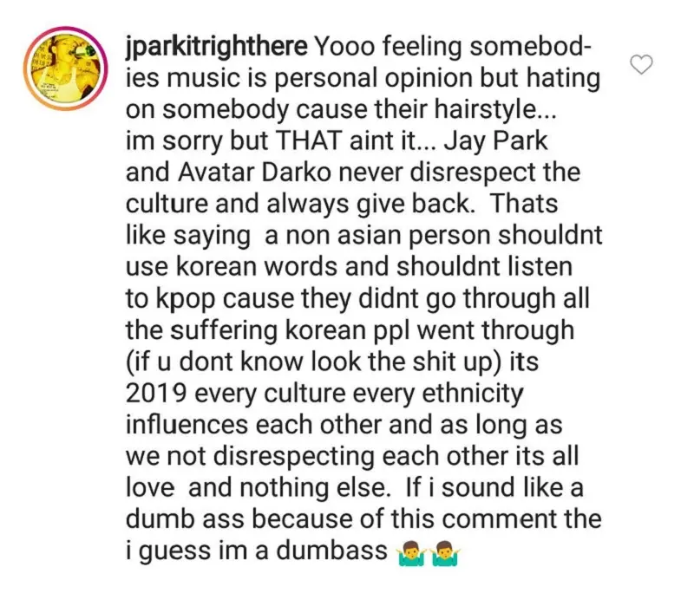Click the word 'influences' in comment

coord(187,425)
